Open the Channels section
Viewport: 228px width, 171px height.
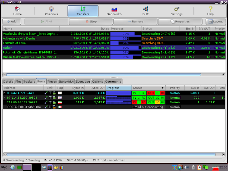click(x=51, y=11)
